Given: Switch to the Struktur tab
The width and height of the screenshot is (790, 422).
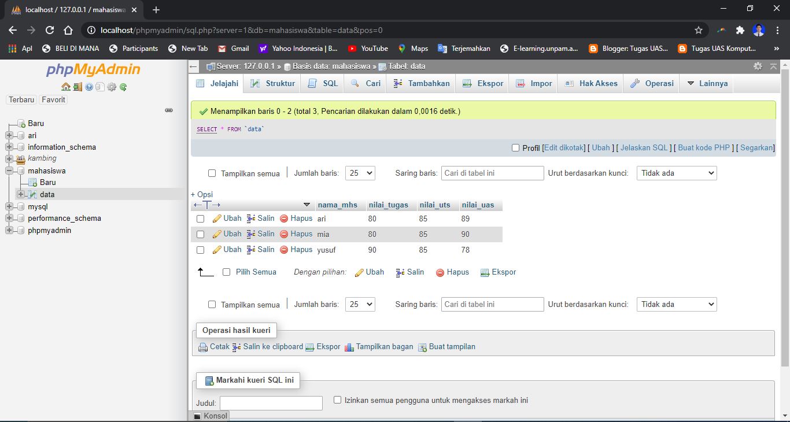Looking at the screenshot, I should 272,83.
